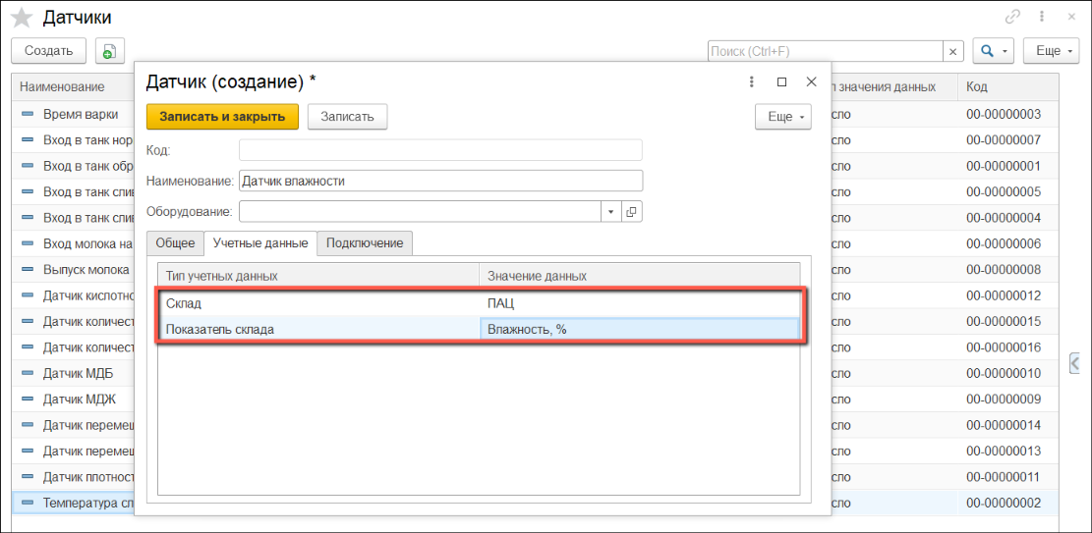1092x533 pixels.
Task: Copy the link to the Датчики page
Action: pos(1012,18)
